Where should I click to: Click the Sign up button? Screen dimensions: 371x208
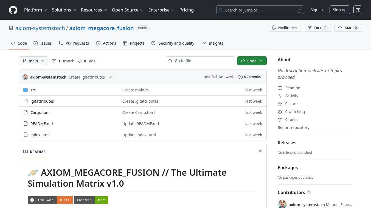click(340, 10)
